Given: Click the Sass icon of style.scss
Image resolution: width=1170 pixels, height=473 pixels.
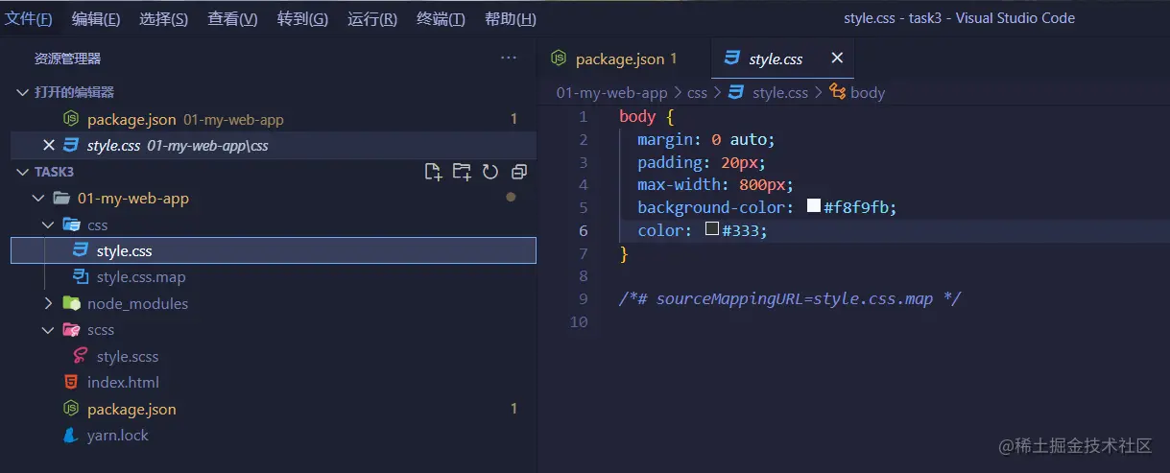Looking at the screenshot, I should pyautogui.click(x=81, y=356).
